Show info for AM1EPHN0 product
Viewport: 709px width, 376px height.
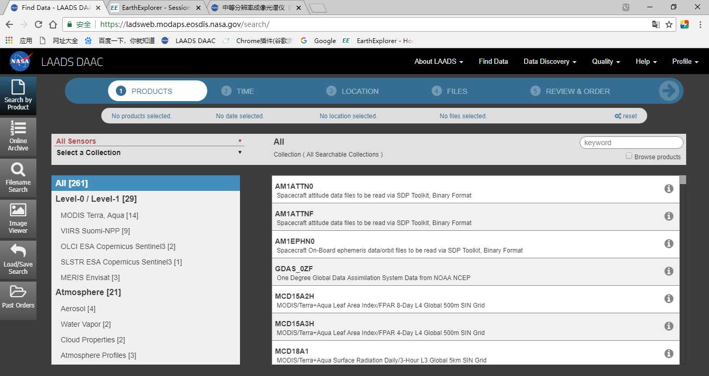(669, 244)
